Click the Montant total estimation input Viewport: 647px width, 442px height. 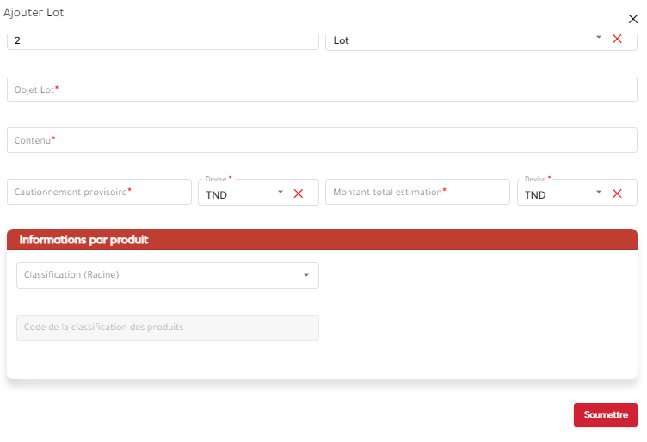[x=417, y=192]
